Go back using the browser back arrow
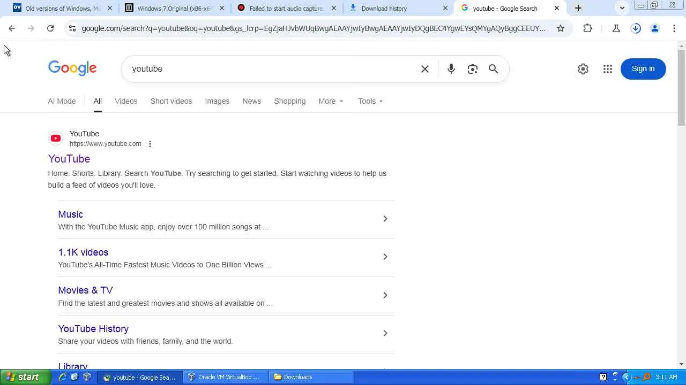Viewport: 686px width, 385px height. pyautogui.click(x=12, y=28)
